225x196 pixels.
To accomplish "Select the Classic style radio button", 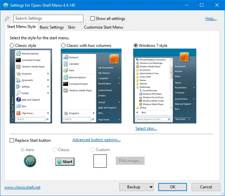I will click(12, 46).
